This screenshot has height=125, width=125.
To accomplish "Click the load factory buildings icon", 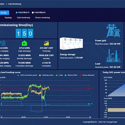I will point(113,55).
